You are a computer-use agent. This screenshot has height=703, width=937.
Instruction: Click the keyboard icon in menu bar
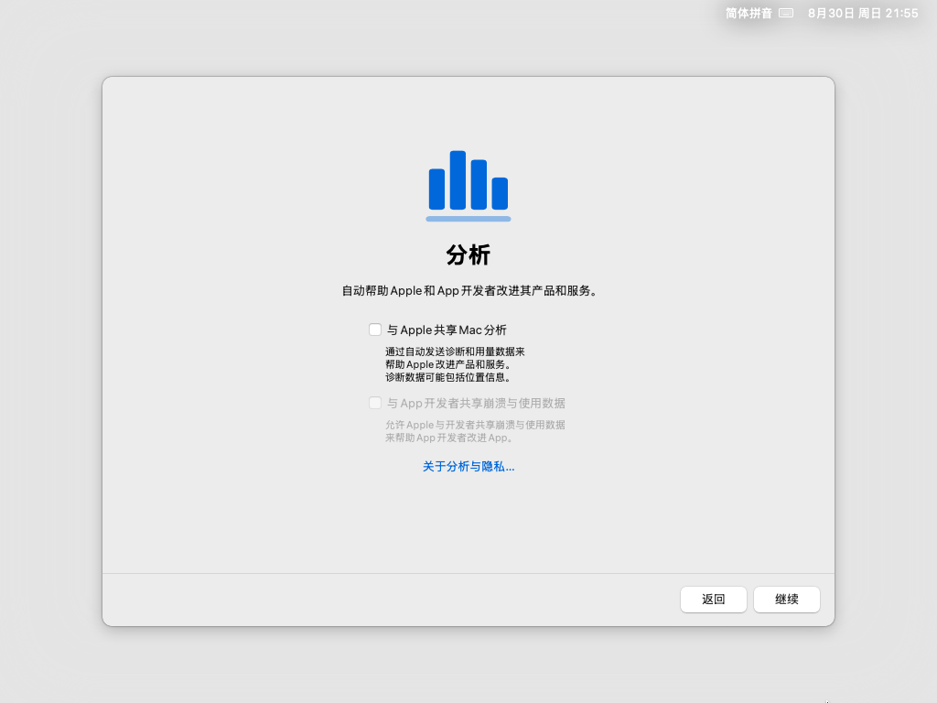[x=786, y=13]
